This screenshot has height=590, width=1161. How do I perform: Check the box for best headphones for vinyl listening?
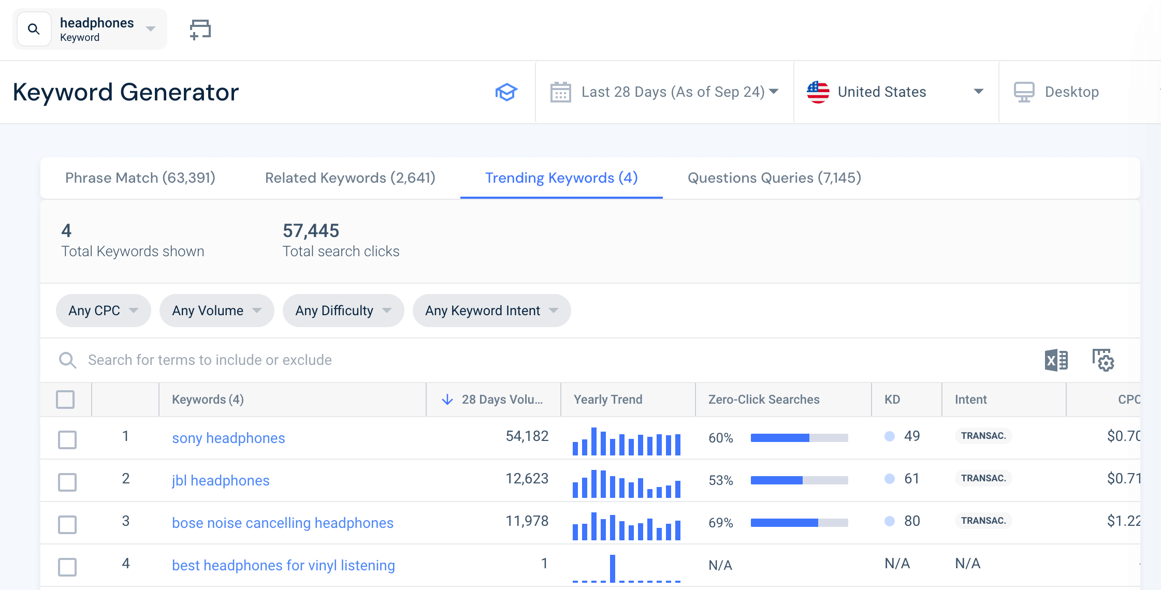(x=67, y=567)
